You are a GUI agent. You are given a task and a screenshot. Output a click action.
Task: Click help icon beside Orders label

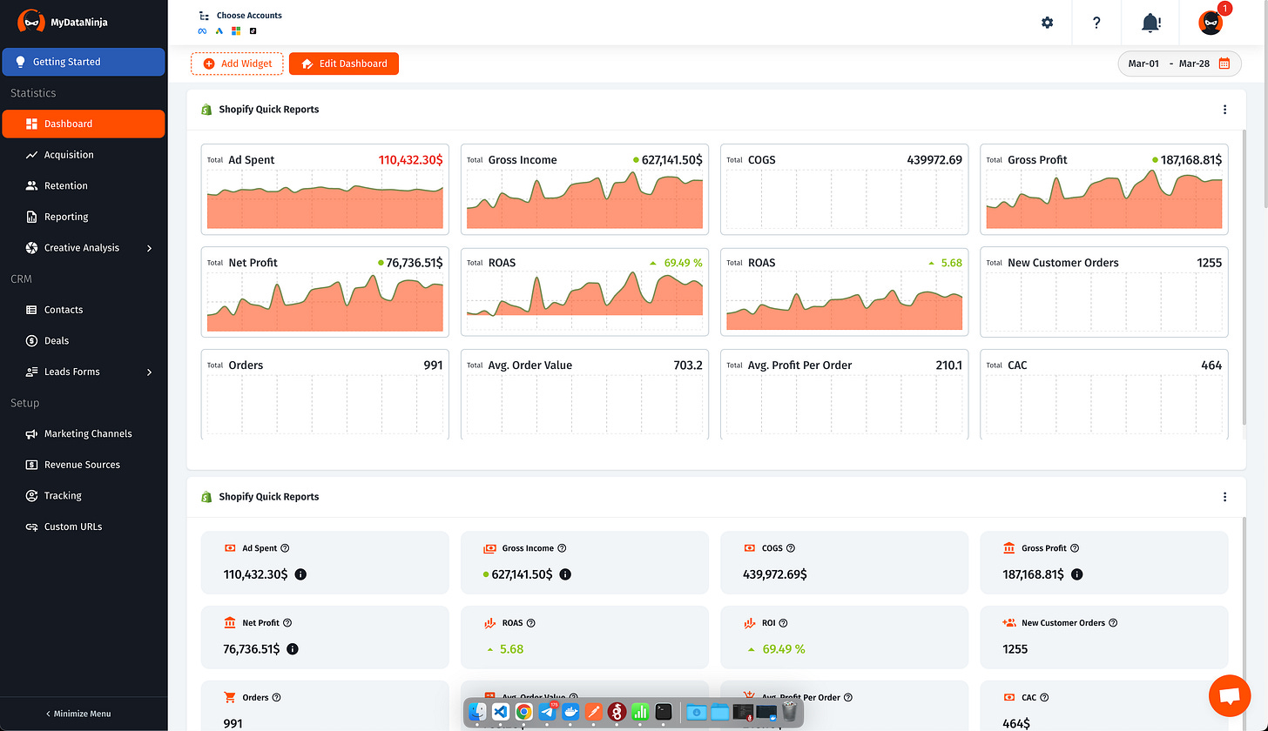pos(277,697)
